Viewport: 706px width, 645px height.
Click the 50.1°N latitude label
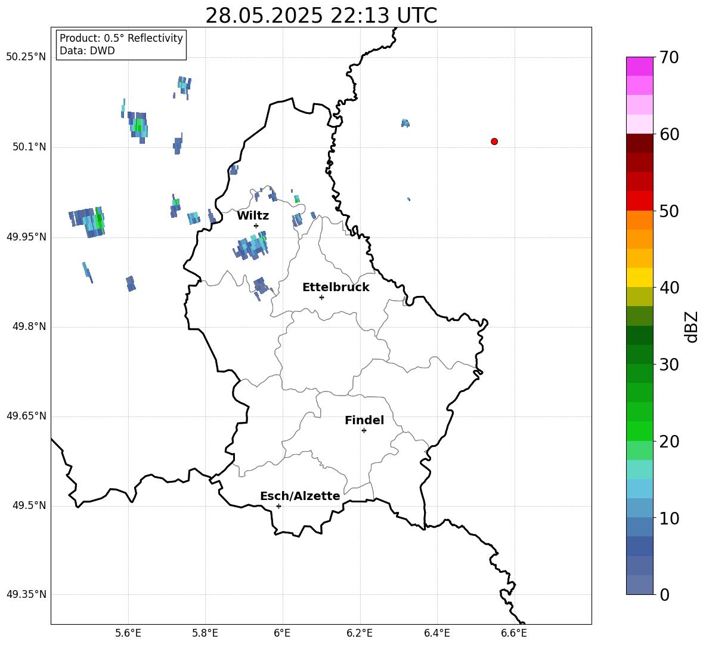(x=29, y=147)
